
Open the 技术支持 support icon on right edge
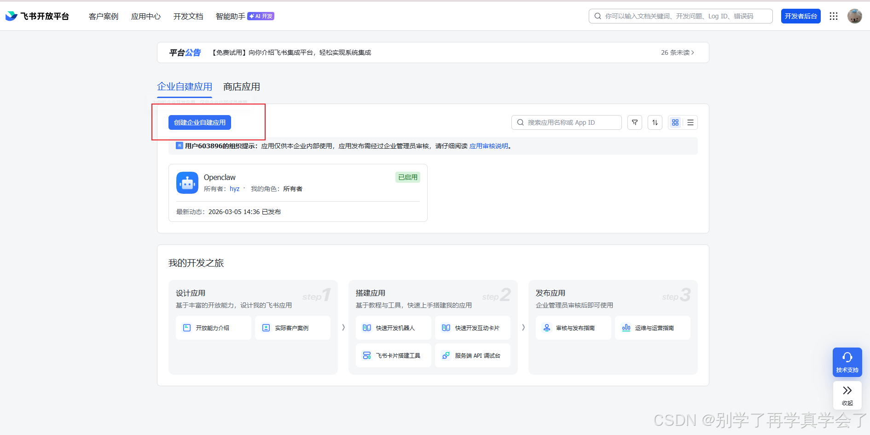847,362
